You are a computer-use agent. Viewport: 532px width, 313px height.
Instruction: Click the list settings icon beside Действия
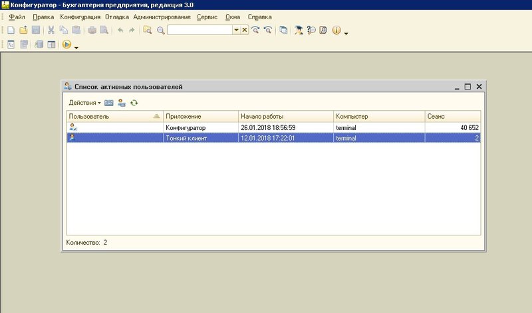[109, 103]
